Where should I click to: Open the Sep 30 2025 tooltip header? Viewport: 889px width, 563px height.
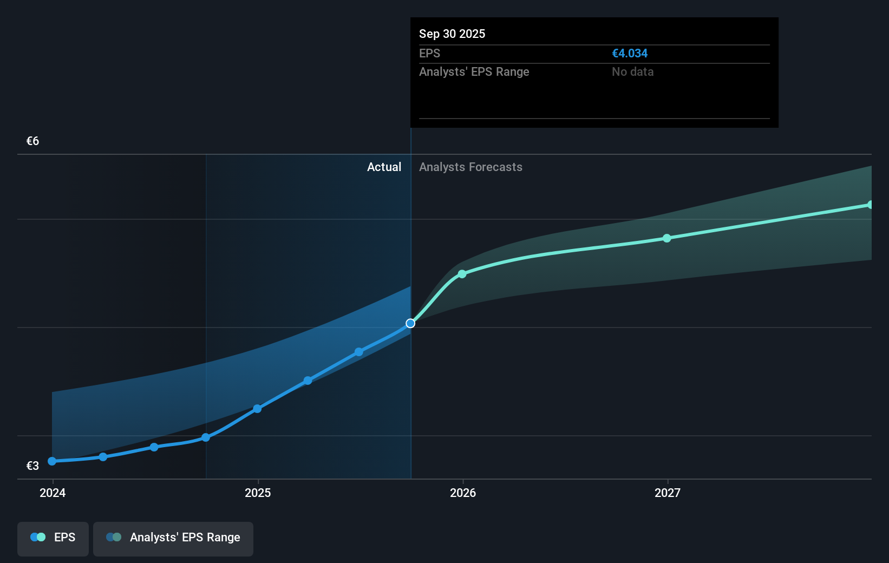pos(452,34)
